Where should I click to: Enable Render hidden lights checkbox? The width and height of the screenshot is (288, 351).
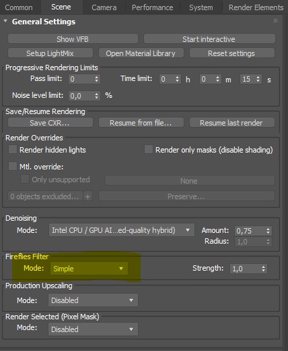coord(13,149)
